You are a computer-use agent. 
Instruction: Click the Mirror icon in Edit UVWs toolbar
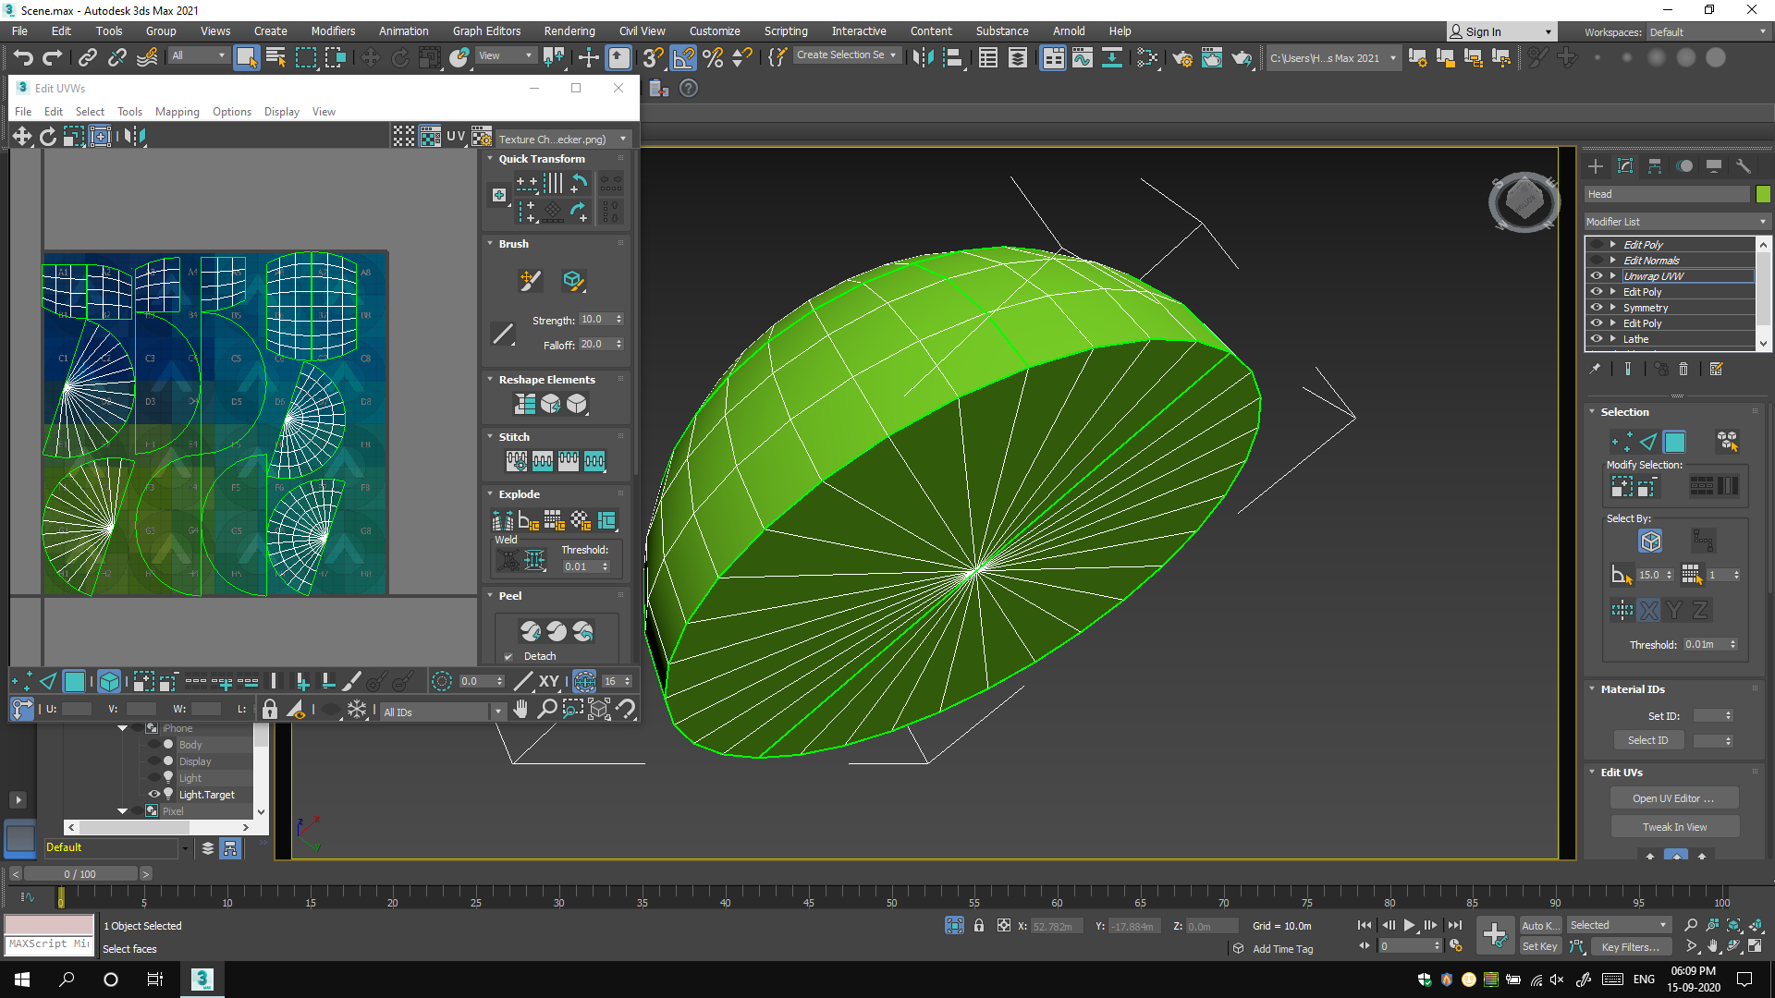point(135,137)
